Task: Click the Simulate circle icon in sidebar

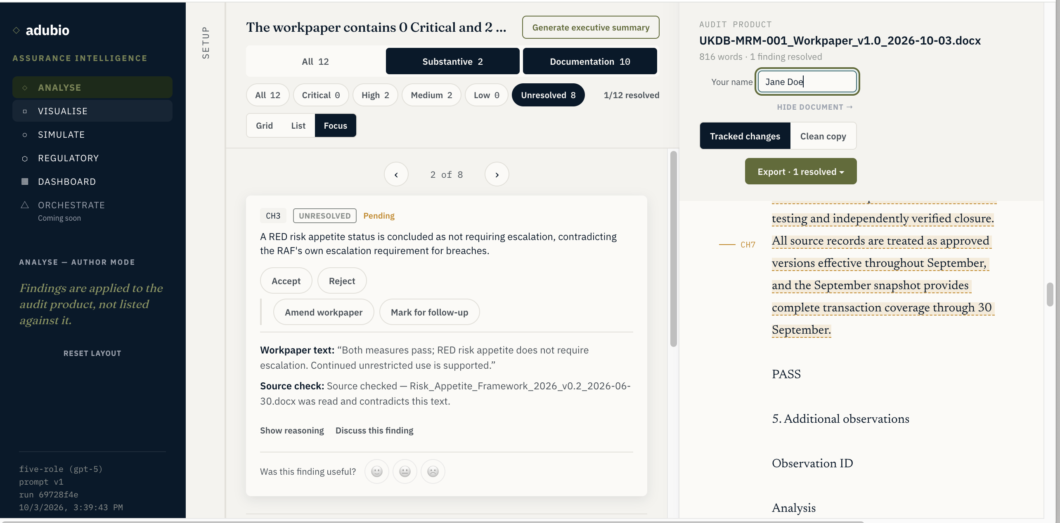Action: (25, 135)
